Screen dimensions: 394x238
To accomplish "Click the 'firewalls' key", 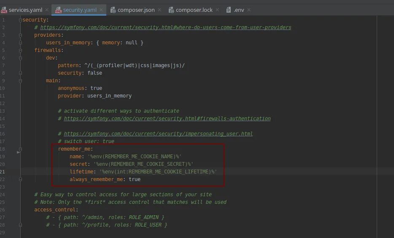I will pyautogui.click(x=48, y=50).
